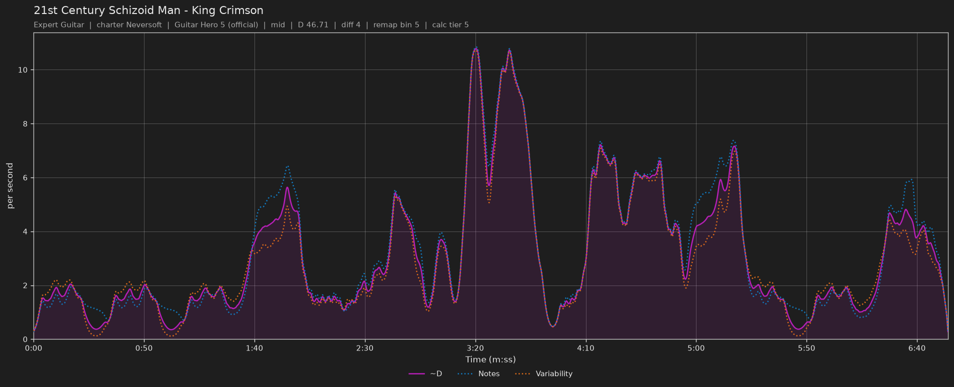Click the "Expert Guitar" subtitle text
Screen dimensions: 954x387
coord(59,25)
